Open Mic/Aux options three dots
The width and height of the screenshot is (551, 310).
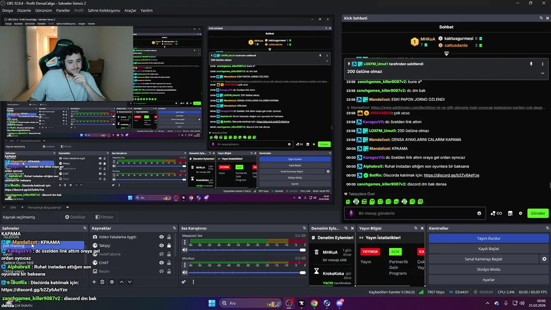(x=185, y=265)
